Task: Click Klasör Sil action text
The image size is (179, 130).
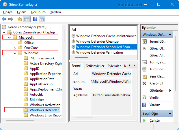Action: coord(156,83)
